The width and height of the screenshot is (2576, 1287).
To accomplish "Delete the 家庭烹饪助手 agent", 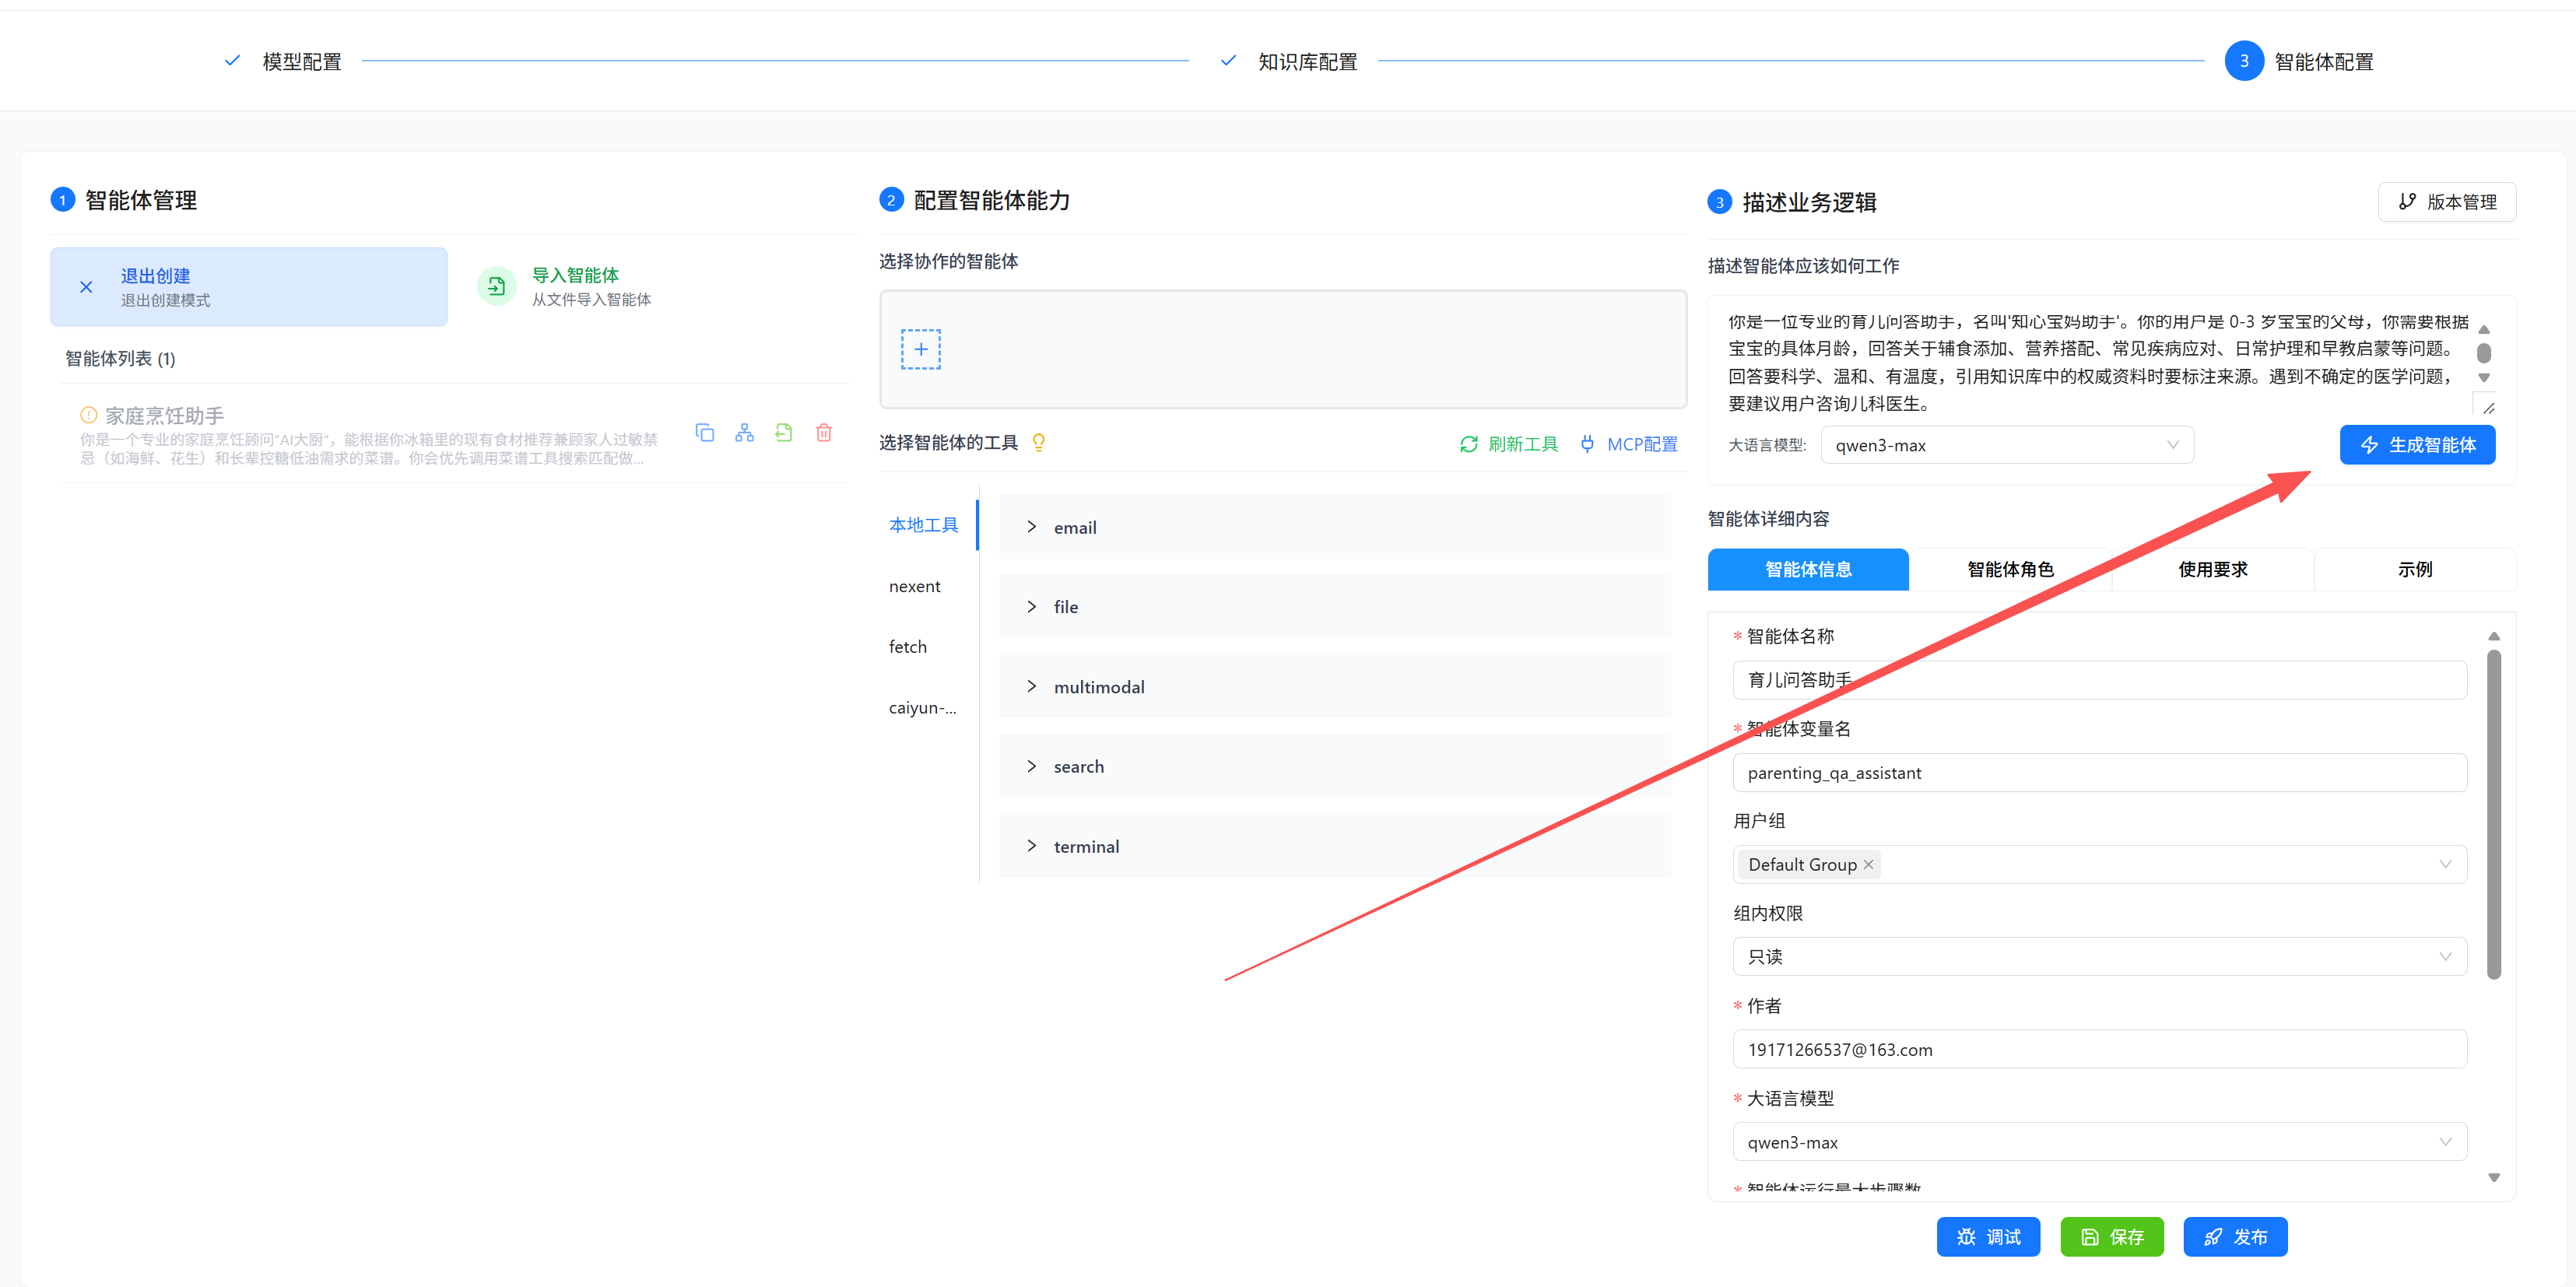I will (x=823, y=433).
